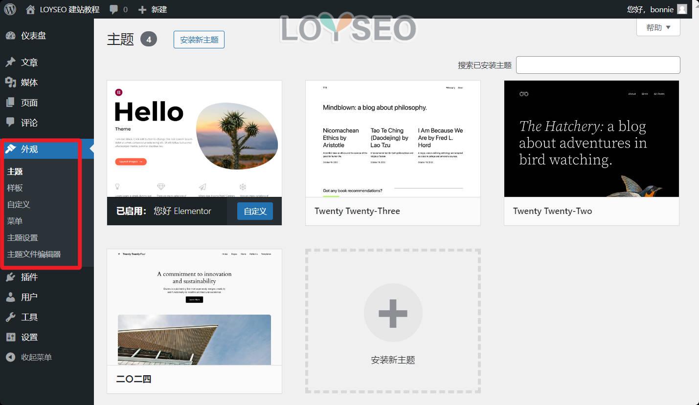
Task: Click the 您好, bonnie account link
Action: pyautogui.click(x=650, y=9)
